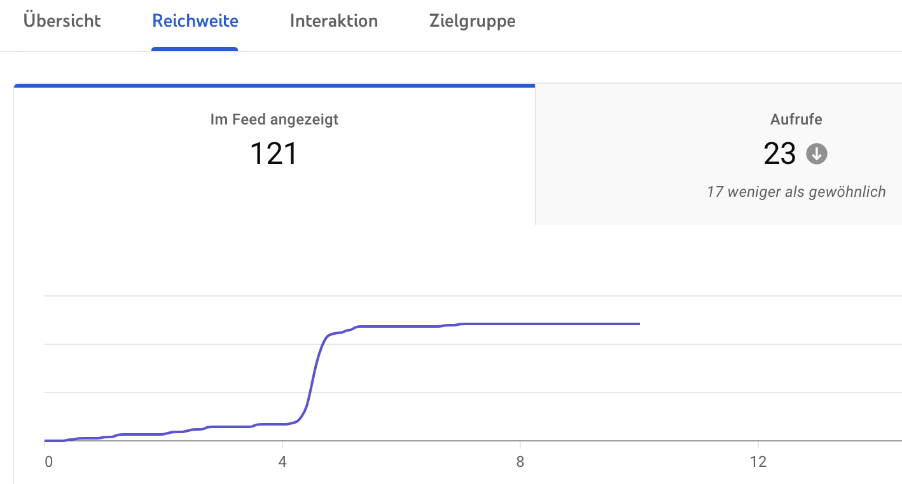The image size is (902, 484).
Task: Click the right end of the chart line
Action: click(638, 324)
